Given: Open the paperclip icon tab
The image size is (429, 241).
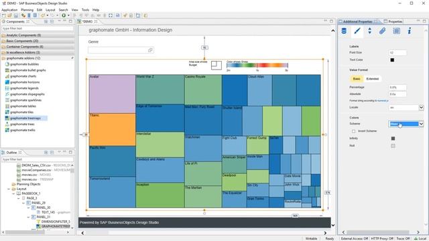Looking at the screenshot, I should [383, 31].
